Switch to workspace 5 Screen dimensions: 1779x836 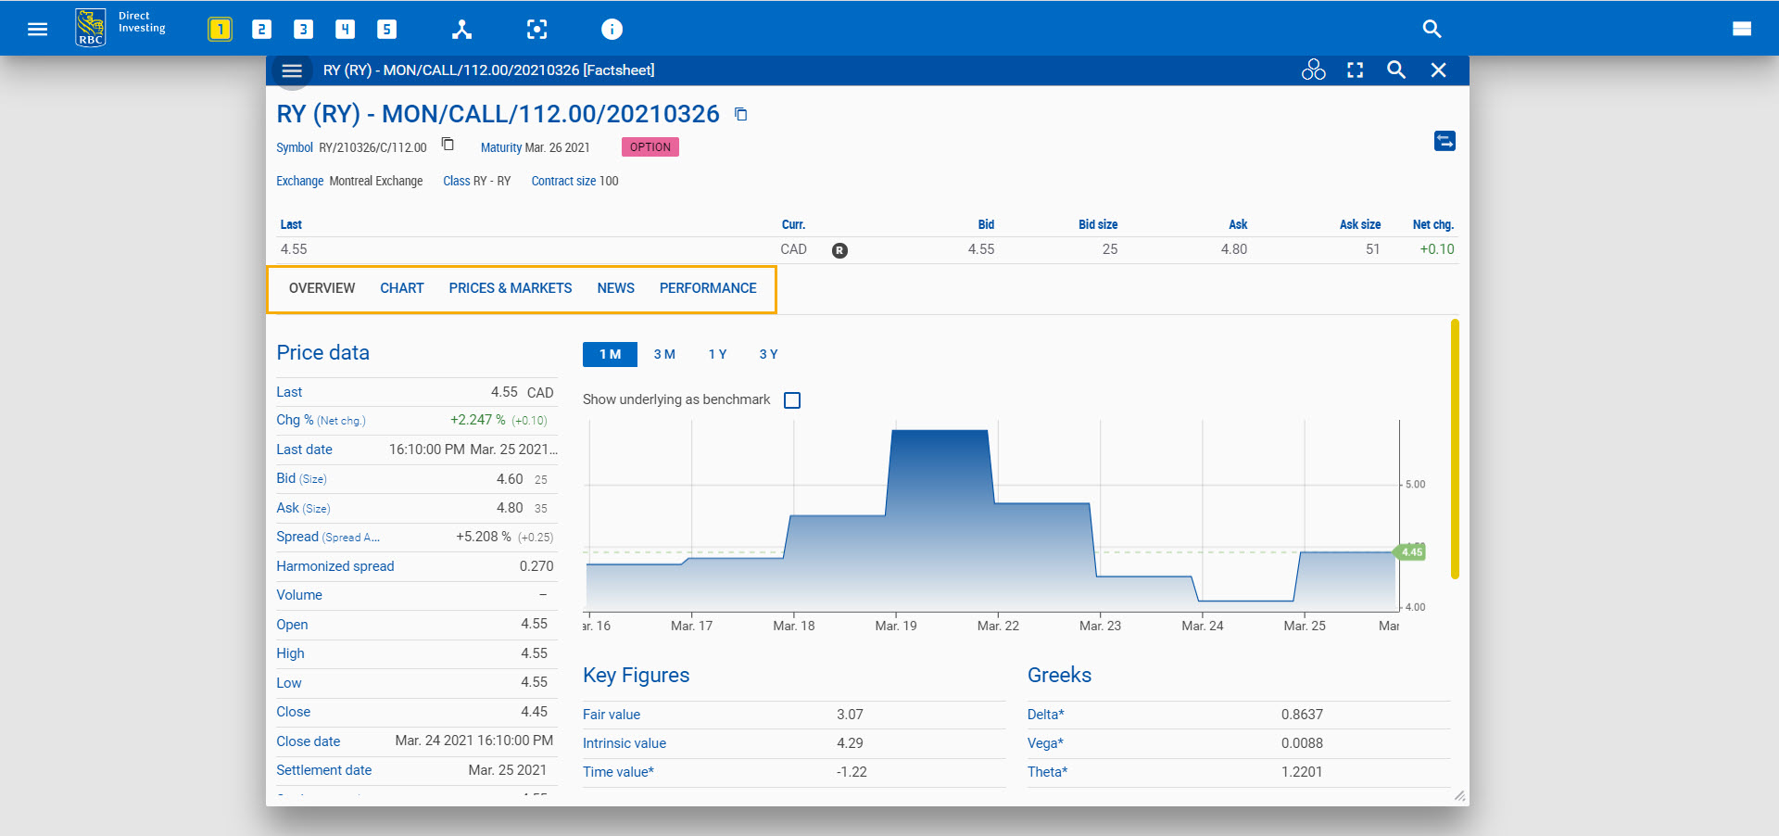click(386, 29)
